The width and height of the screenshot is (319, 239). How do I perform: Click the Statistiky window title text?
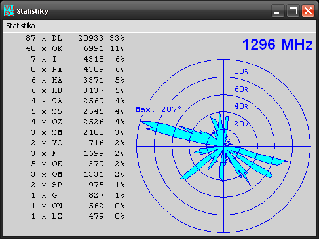point(33,11)
